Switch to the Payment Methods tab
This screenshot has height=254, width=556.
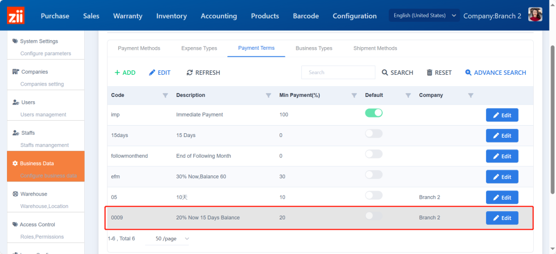coord(139,48)
